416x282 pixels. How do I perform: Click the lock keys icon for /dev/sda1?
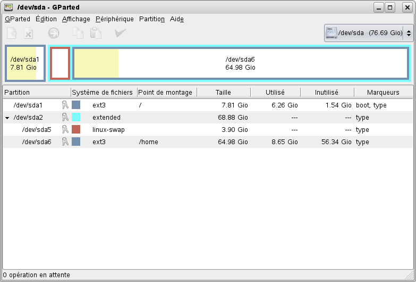pyautogui.click(x=65, y=105)
